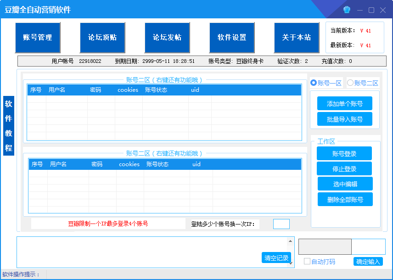
Task: Click 添加单个账号 button
Action: [345, 104]
